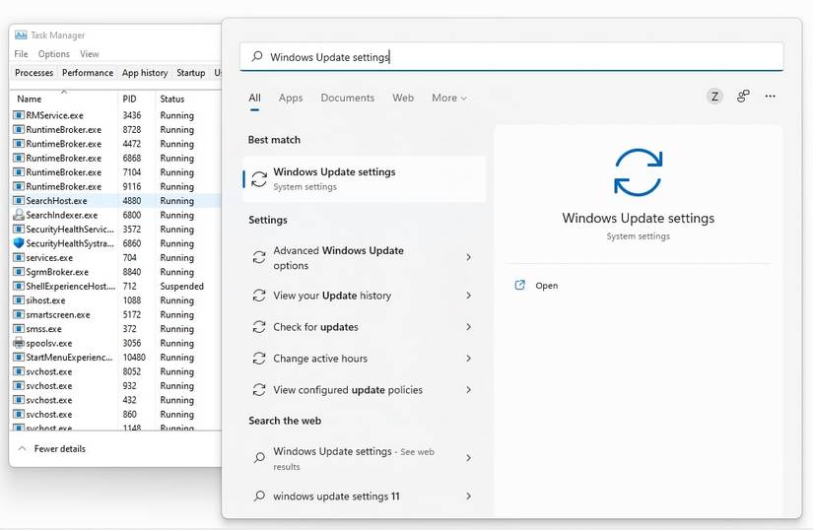The height and width of the screenshot is (530, 813).
Task: Click the sihost.exe process icon
Action: [19, 299]
